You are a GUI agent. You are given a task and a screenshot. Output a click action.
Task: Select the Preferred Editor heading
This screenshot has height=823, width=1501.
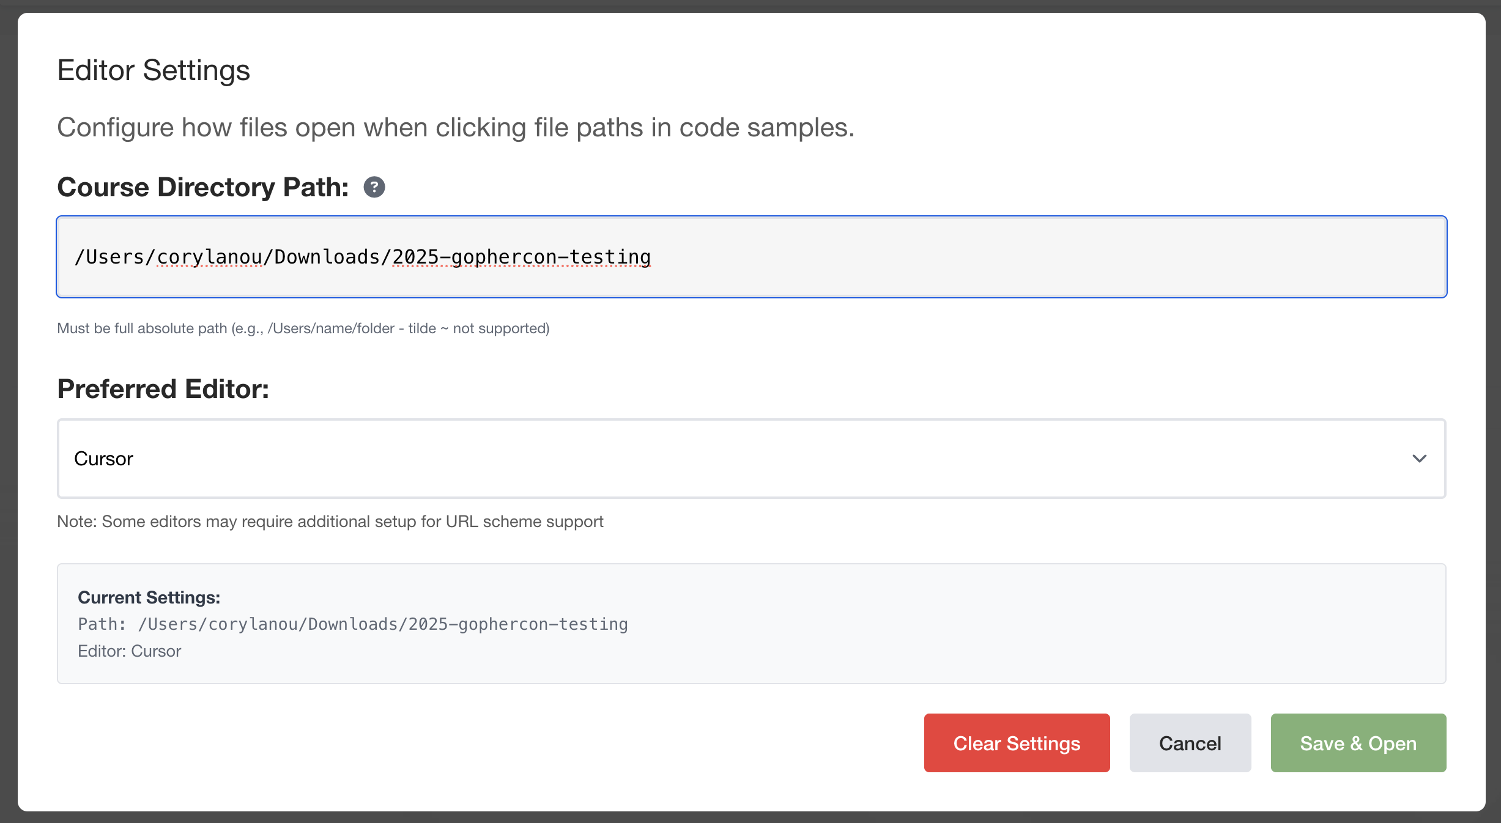tap(163, 389)
